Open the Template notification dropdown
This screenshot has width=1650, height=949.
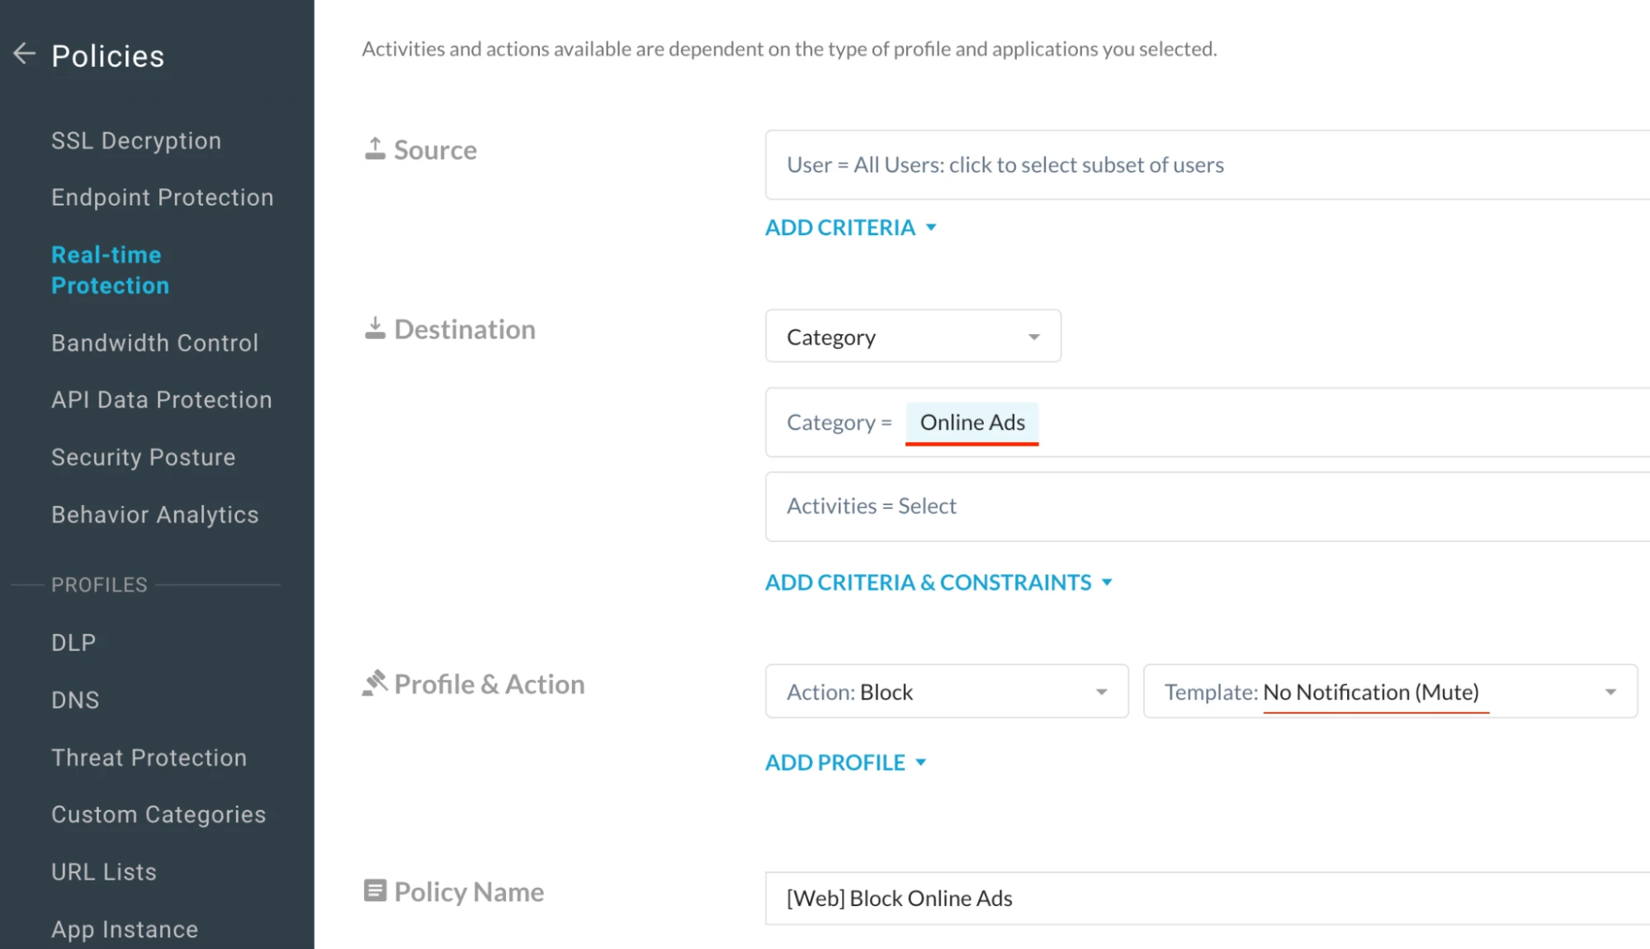click(x=1389, y=692)
